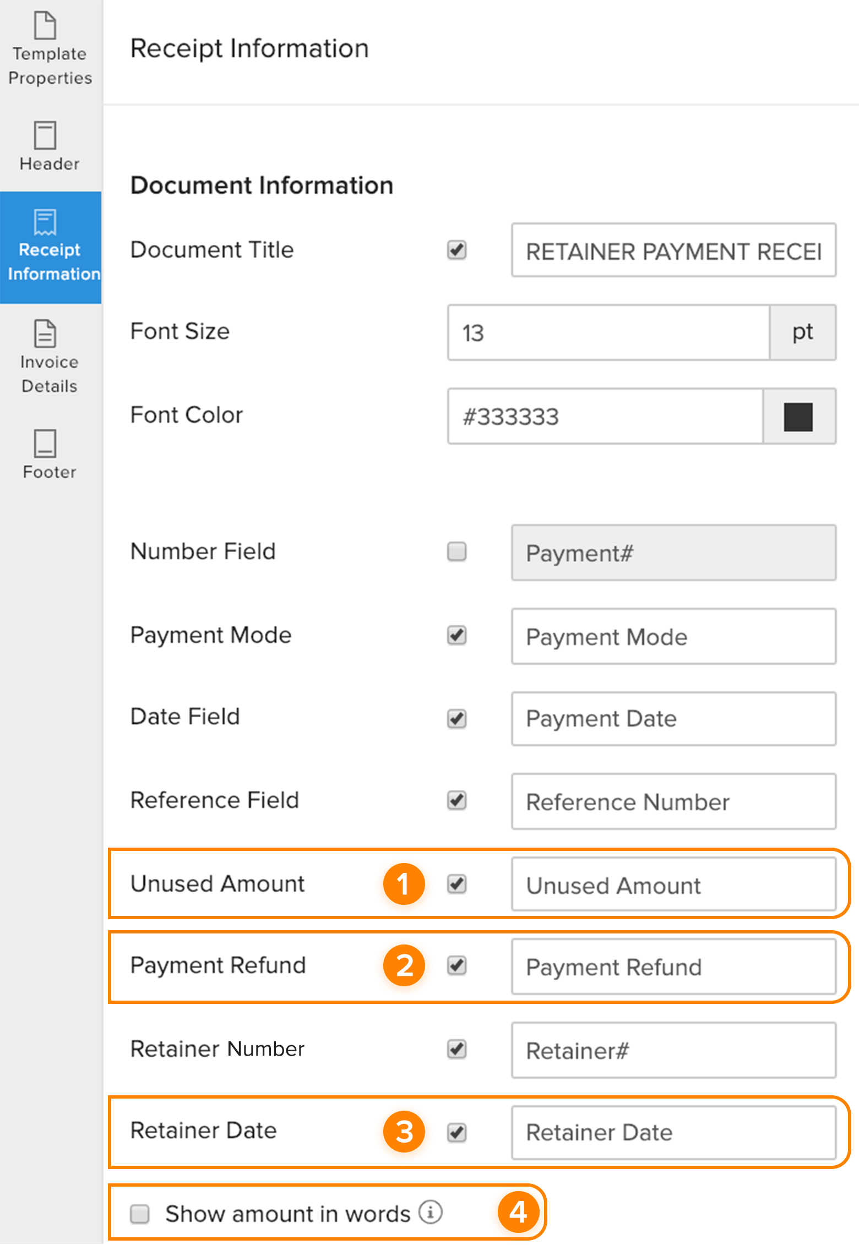Viewport: 859px width, 1245px height.
Task: Uncheck the Payment Refund checkbox
Action: point(457,966)
